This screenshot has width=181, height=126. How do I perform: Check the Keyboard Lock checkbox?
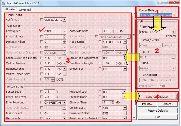(100, 92)
